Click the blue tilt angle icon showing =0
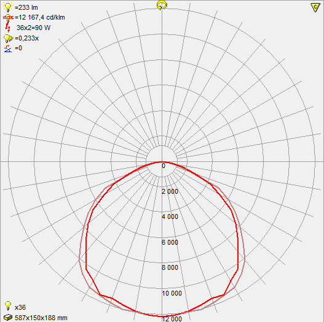Viewport: 324px width, 322px height. coord(8,48)
